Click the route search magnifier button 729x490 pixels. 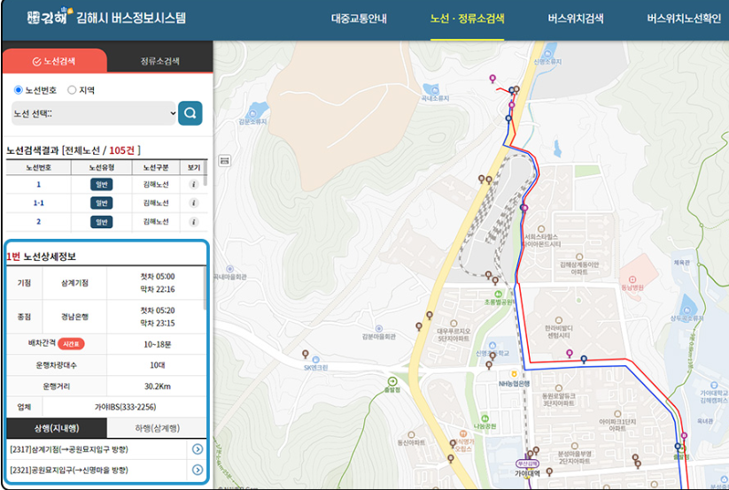click(x=190, y=113)
